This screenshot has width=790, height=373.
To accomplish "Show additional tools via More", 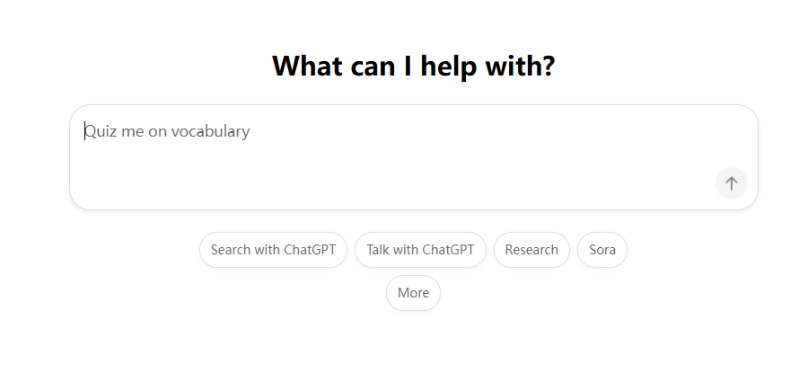I will (413, 293).
